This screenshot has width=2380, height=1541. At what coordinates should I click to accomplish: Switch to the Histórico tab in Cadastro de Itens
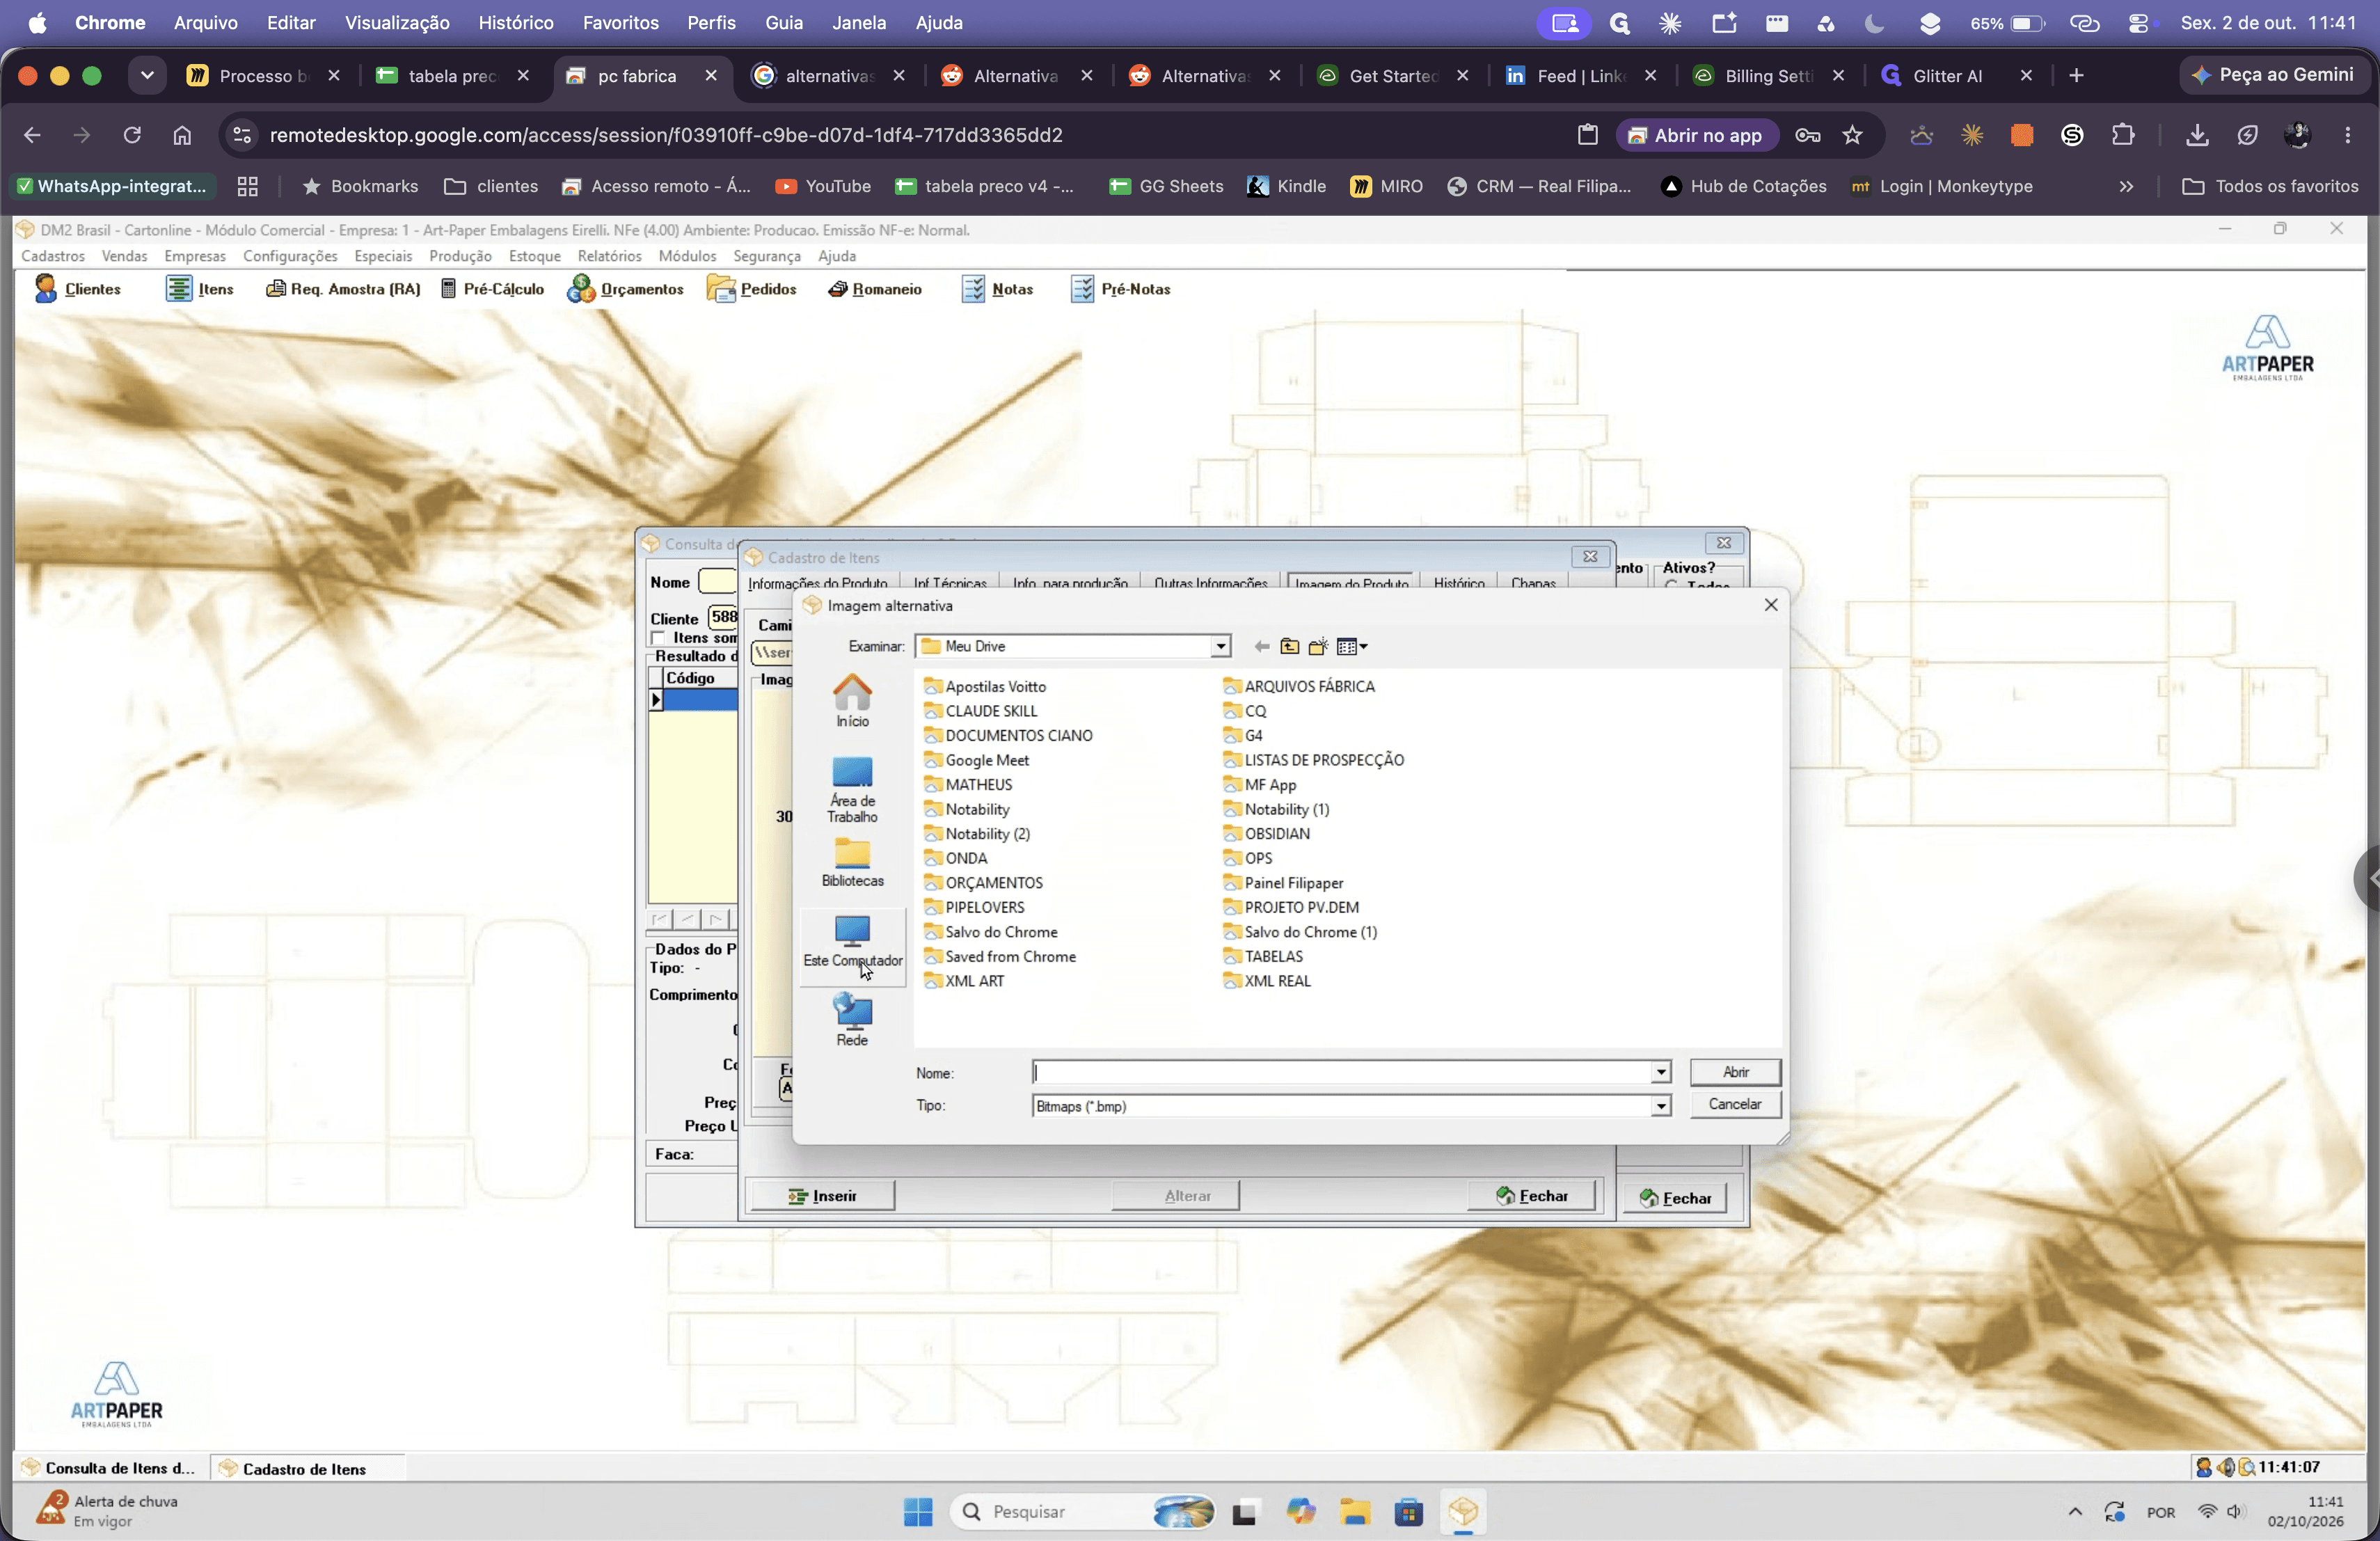[1458, 582]
